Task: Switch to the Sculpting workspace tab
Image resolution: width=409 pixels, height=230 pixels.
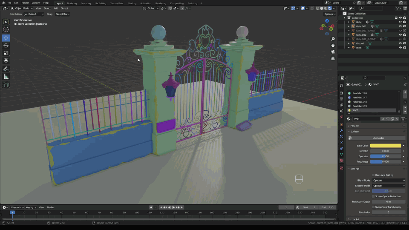Action: [86, 3]
